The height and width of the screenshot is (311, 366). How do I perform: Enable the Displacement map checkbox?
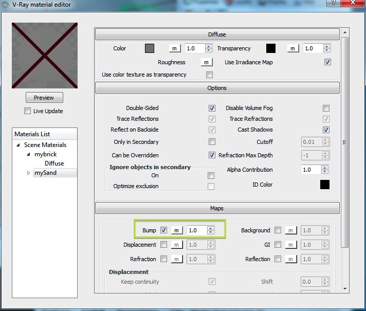pos(164,245)
